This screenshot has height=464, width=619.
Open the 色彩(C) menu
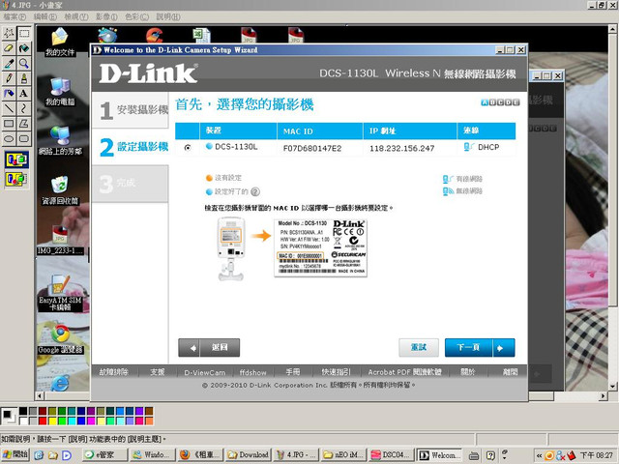136,16
